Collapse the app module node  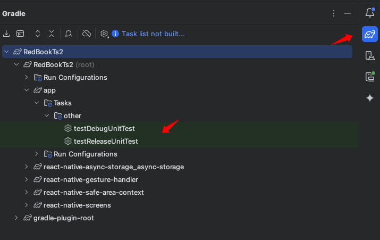point(27,90)
